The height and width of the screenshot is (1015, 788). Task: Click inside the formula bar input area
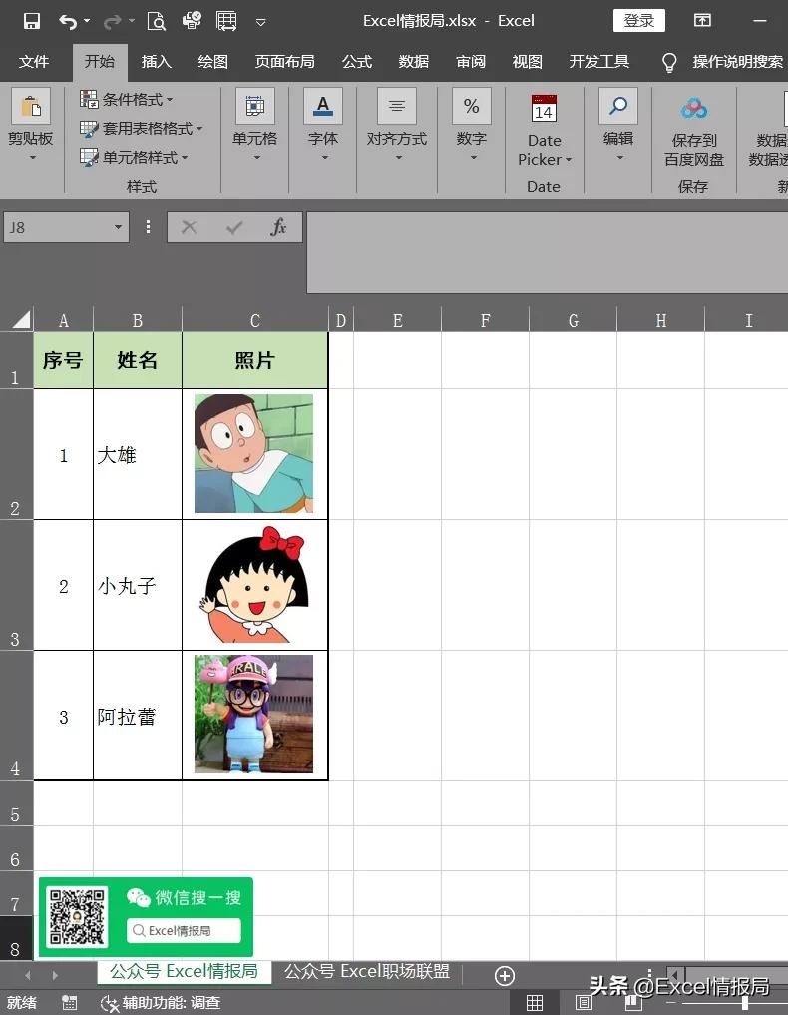547,252
